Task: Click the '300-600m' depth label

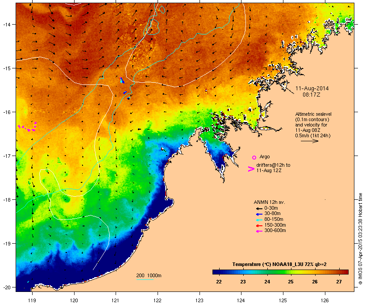Action: (x=275, y=231)
